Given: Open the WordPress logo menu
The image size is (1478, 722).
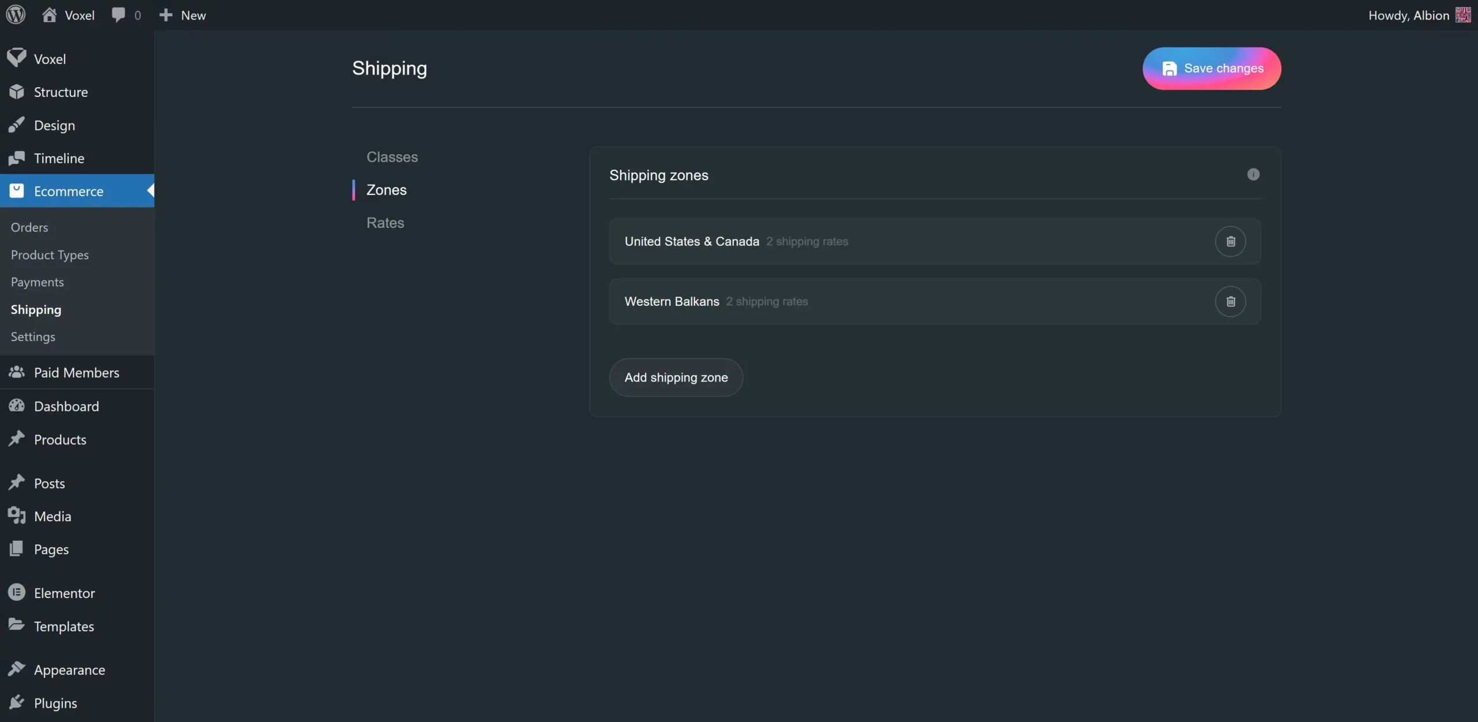Looking at the screenshot, I should [x=16, y=15].
